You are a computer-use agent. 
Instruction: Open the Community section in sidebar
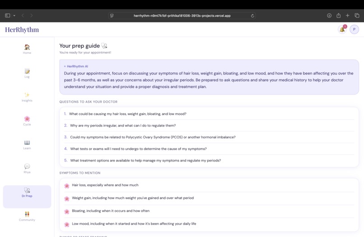27,216
